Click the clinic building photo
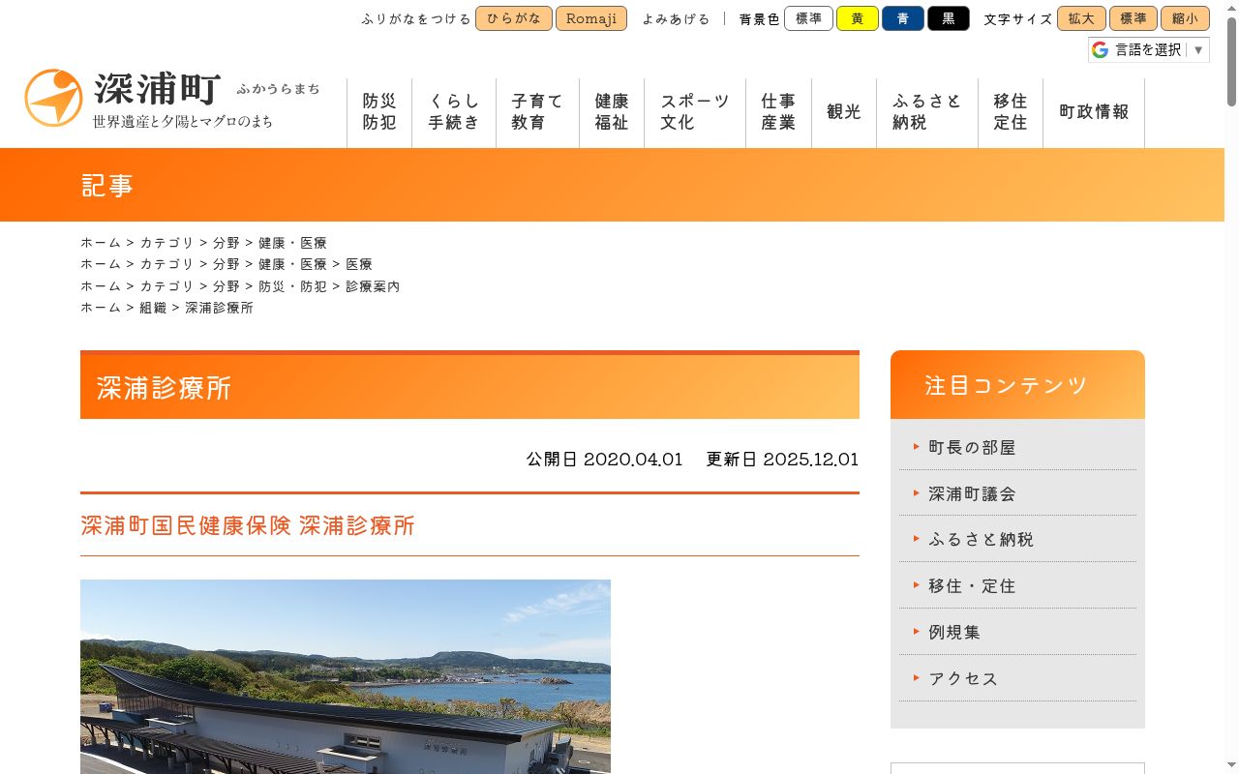This screenshot has height=774, width=1239. [x=346, y=676]
